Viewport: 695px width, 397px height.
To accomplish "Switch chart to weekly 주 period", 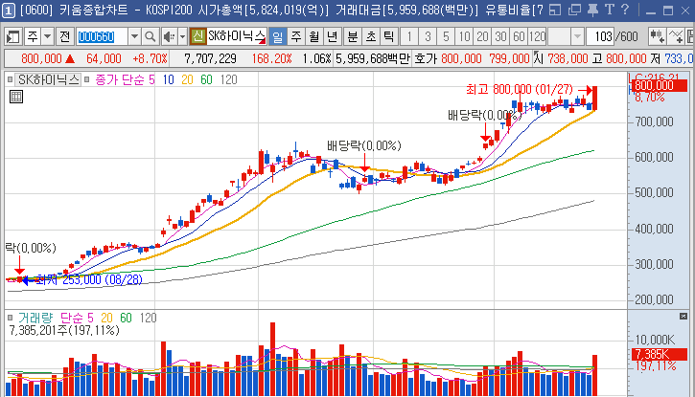I will pos(295,36).
